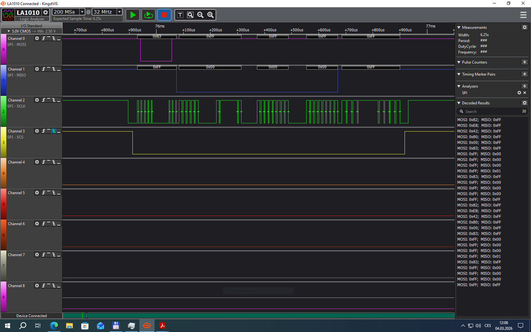This screenshot has width=531, height=332.
Task: Start a single capture with the green play button
Action: [x=133, y=15]
